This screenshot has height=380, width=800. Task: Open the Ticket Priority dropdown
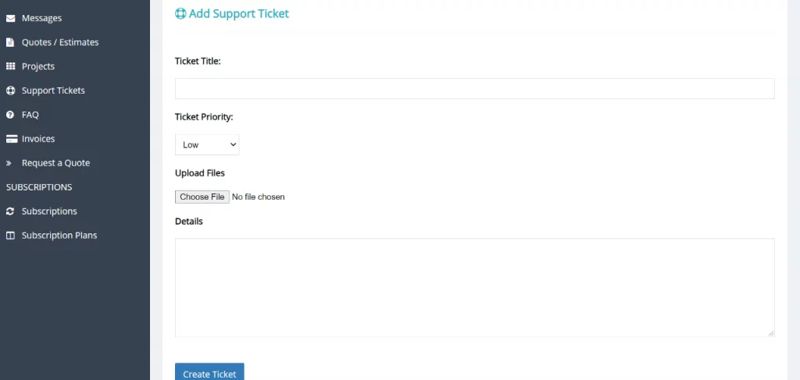(x=207, y=144)
